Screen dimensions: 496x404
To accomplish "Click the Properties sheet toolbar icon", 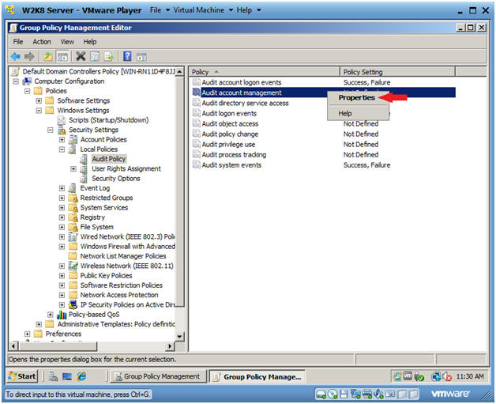I will point(95,57).
